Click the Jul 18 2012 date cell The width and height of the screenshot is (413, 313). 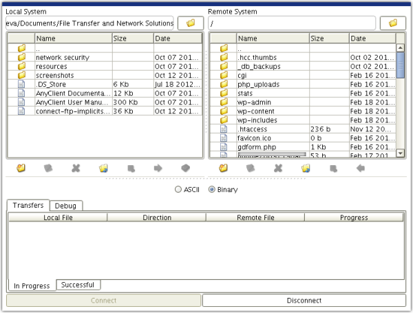click(x=178, y=84)
